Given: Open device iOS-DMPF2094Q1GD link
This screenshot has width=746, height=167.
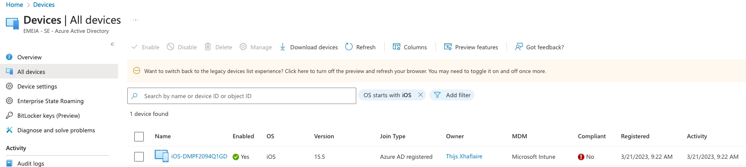Looking at the screenshot, I should click(x=199, y=156).
